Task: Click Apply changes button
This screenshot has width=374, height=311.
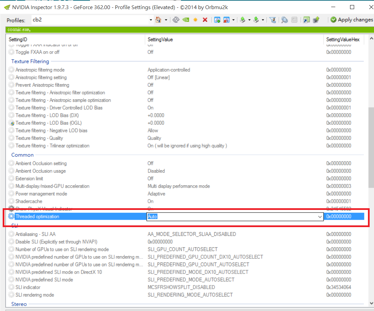Action: click(352, 20)
